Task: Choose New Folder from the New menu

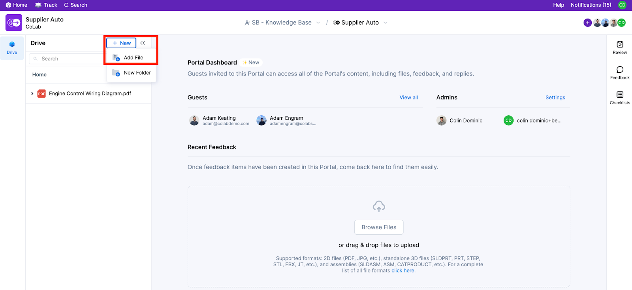Action: (132, 73)
